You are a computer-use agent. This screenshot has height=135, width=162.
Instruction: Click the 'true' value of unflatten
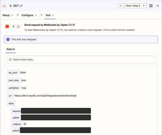click(x=24, y=88)
